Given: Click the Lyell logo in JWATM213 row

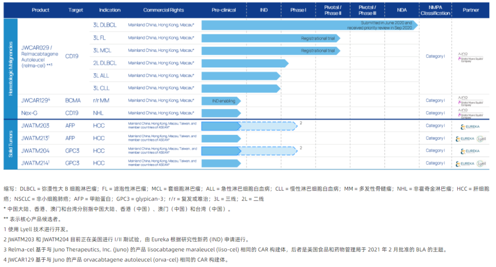Looking at the screenshot, I should [481, 139].
